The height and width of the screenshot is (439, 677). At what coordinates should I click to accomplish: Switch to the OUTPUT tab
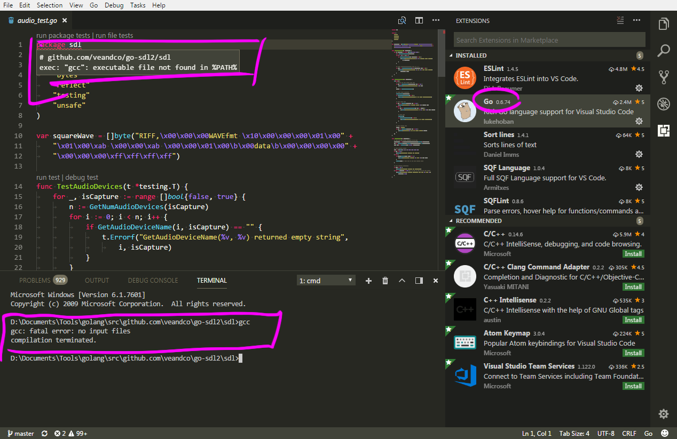coord(97,281)
